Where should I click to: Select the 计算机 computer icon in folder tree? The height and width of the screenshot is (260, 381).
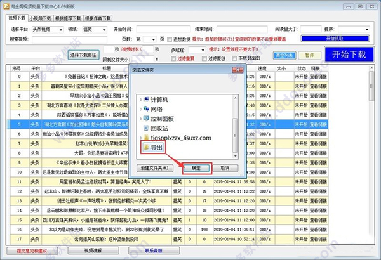[x=147, y=100]
